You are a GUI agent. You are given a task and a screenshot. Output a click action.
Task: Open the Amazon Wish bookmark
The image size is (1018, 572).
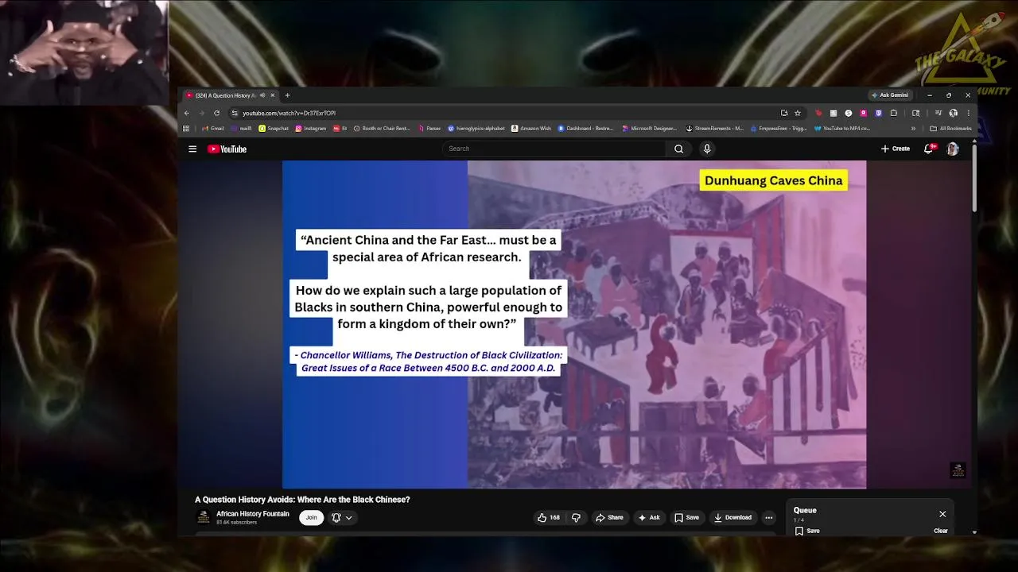531,128
